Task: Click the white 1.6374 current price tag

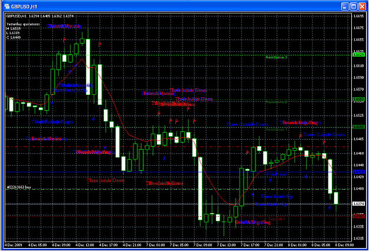Action: pos(358,204)
